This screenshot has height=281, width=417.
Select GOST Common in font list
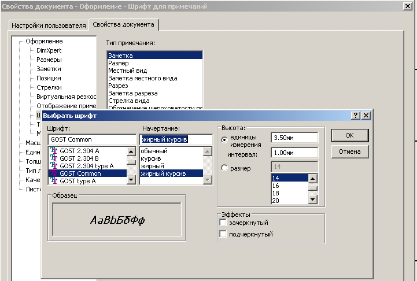tap(87, 173)
